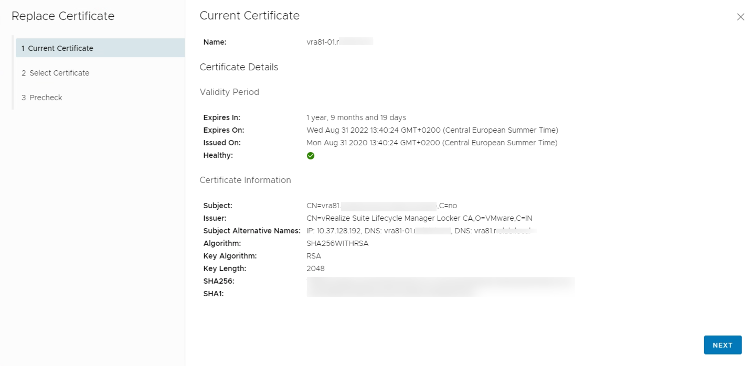The image size is (754, 366).
Task: Click the SHA1 label
Action: point(214,294)
